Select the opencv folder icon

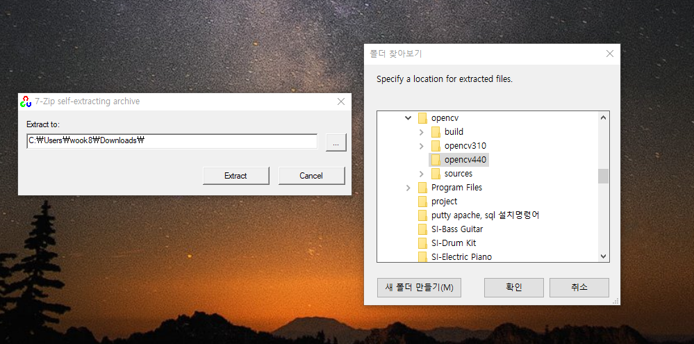click(422, 117)
